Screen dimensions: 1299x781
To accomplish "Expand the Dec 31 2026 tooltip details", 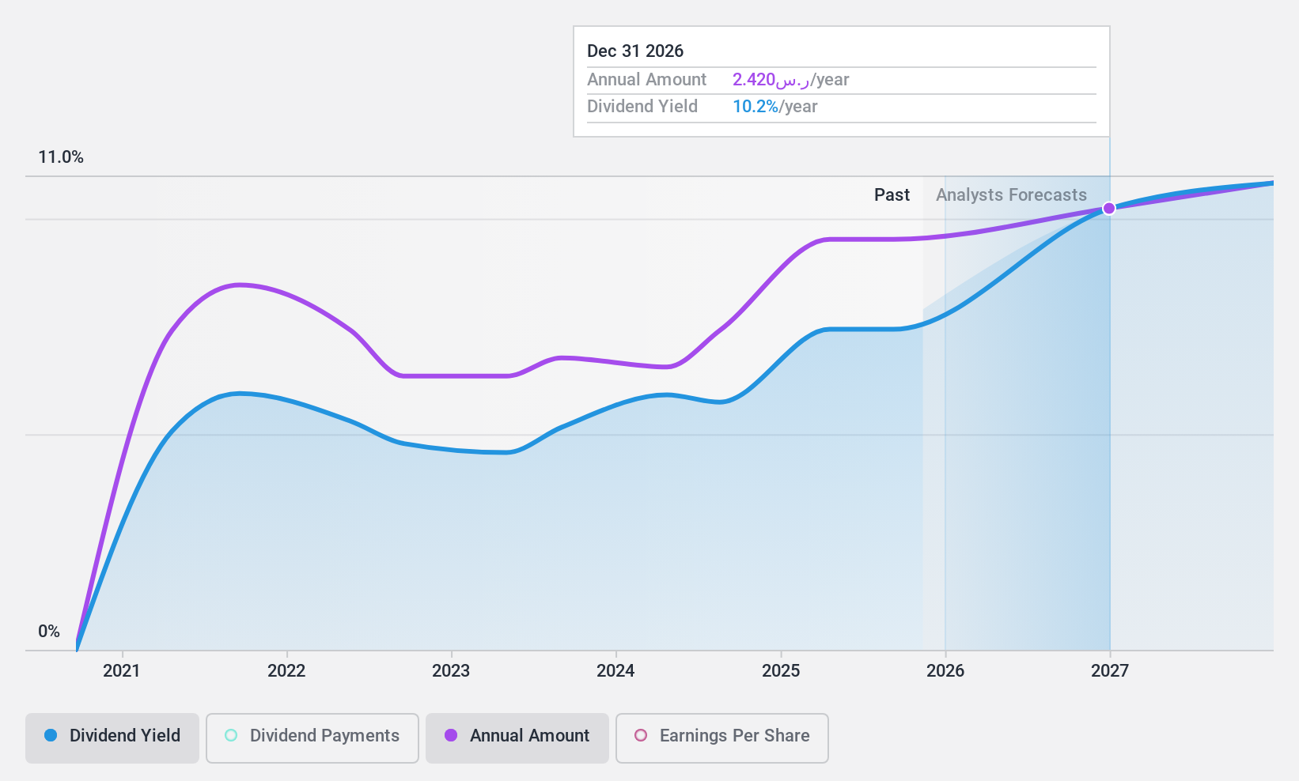I will 634,51.
